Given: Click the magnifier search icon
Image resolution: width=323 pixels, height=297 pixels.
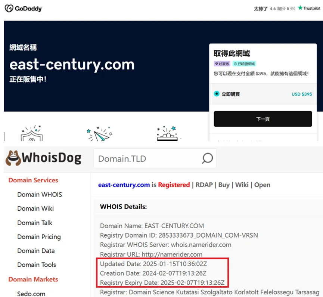Looking at the screenshot, I should click(x=207, y=158).
